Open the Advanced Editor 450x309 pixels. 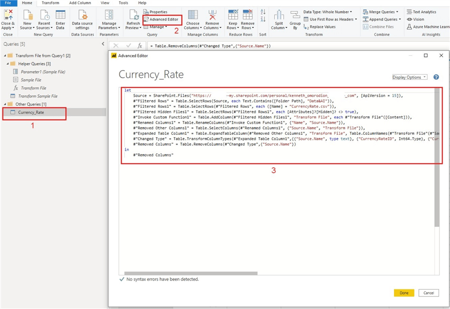pos(161,19)
